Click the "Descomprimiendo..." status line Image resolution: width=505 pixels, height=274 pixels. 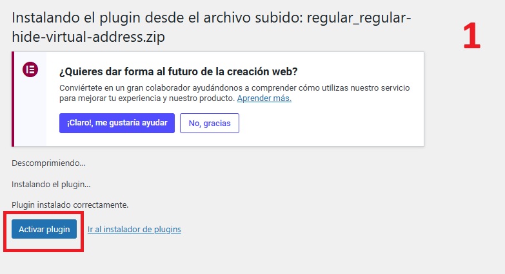coord(48,163)
